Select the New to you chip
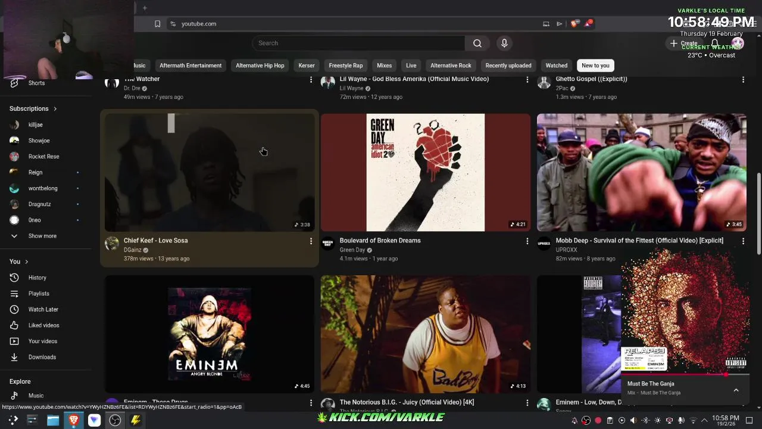Image resolution: width=762 pixels, height=429 pixels. pos(595,66)
